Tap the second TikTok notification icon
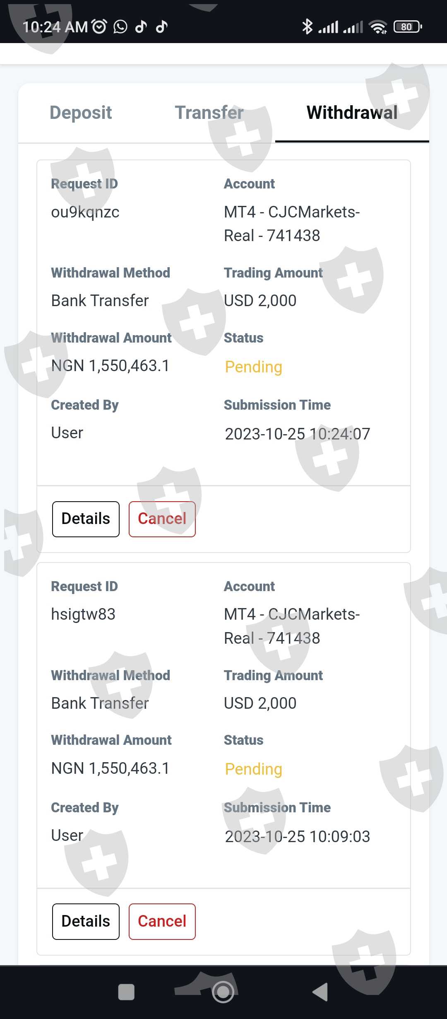 [x=162, y=27]
